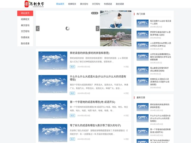Open article 第一个字是地的成语有哪些 title in main list
Viewport: 191px width, 143px height.
[x=93, y=102]
